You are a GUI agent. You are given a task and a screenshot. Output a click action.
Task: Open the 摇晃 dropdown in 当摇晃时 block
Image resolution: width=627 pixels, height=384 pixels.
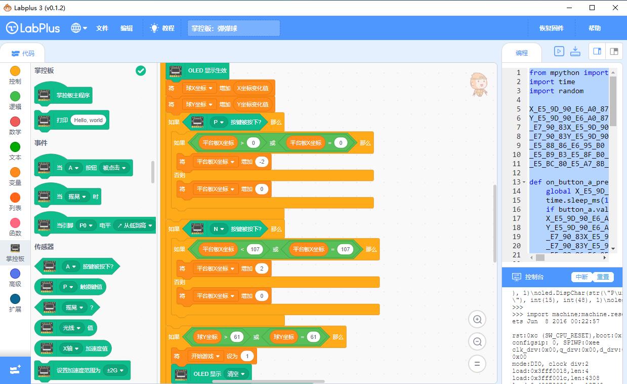click(78, 197)
